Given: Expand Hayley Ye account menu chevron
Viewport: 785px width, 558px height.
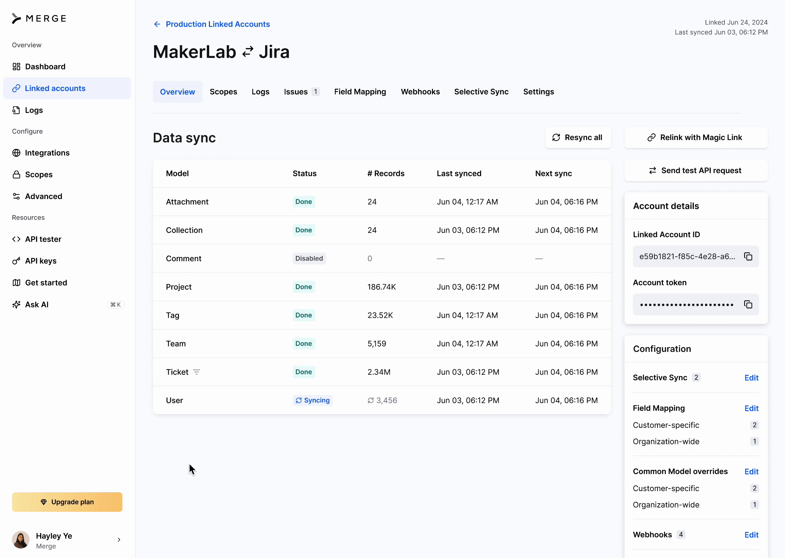Looking at the screenshot, I should pos(119,540).
